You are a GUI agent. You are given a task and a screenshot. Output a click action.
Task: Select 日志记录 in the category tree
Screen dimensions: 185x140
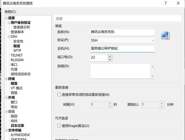pyautogui.click(x=17, y=126)
